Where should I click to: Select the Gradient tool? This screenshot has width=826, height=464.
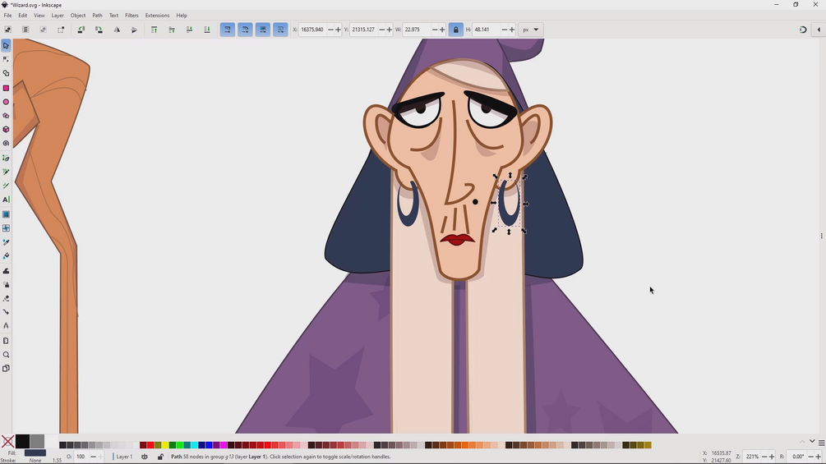[x=6, y=214]
